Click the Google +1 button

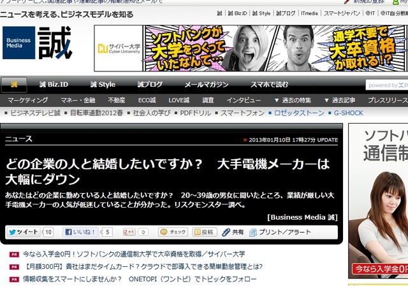click(129, 232)
